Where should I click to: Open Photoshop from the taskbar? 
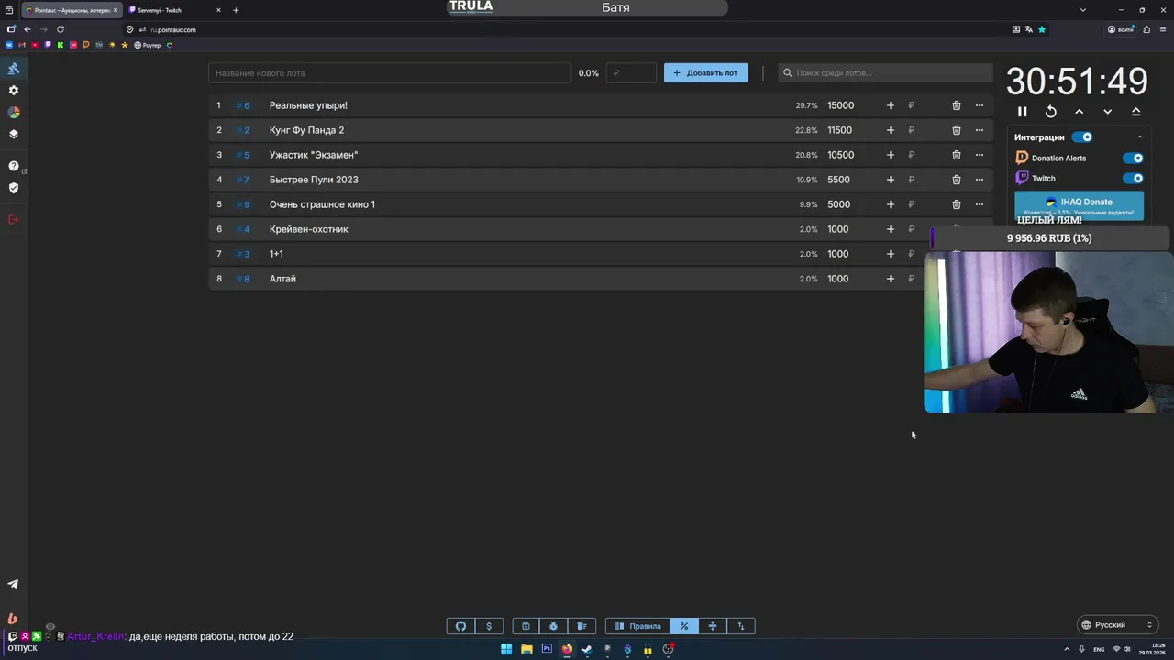pos(547,649)
